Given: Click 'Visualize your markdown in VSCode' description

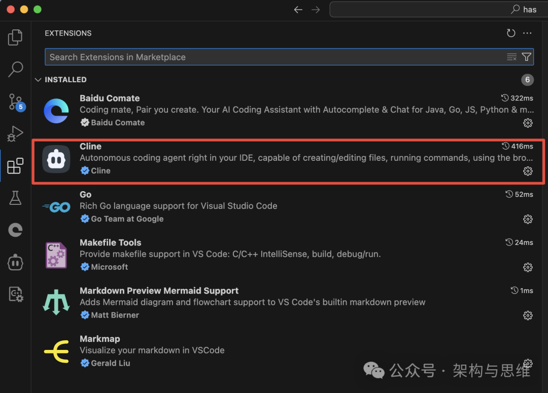Looking at the screenshot, I should coord(152,350).
